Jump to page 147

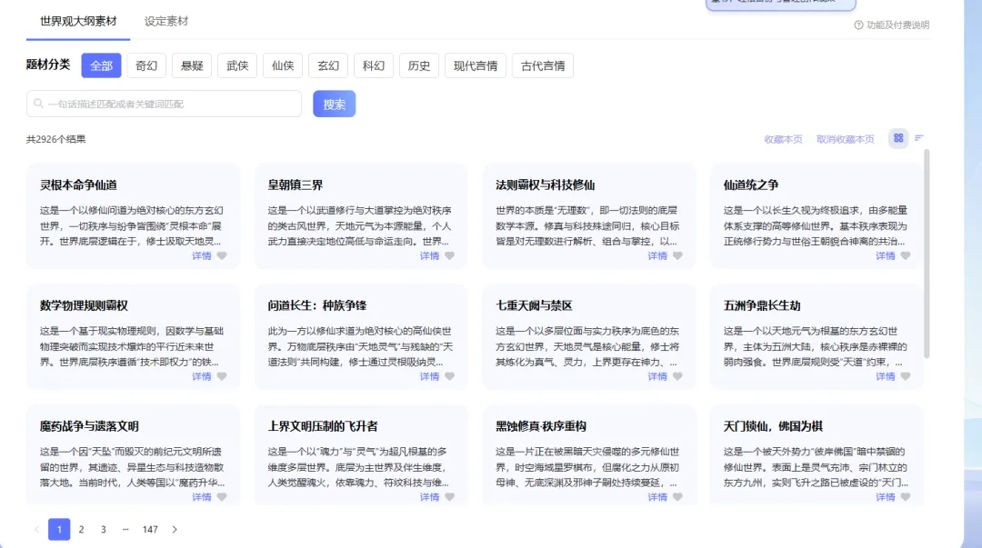tap(150, 529)
